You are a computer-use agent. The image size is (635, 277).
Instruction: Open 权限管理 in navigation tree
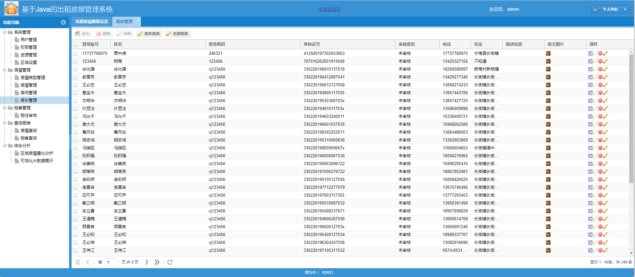click(x=29, y=47)
